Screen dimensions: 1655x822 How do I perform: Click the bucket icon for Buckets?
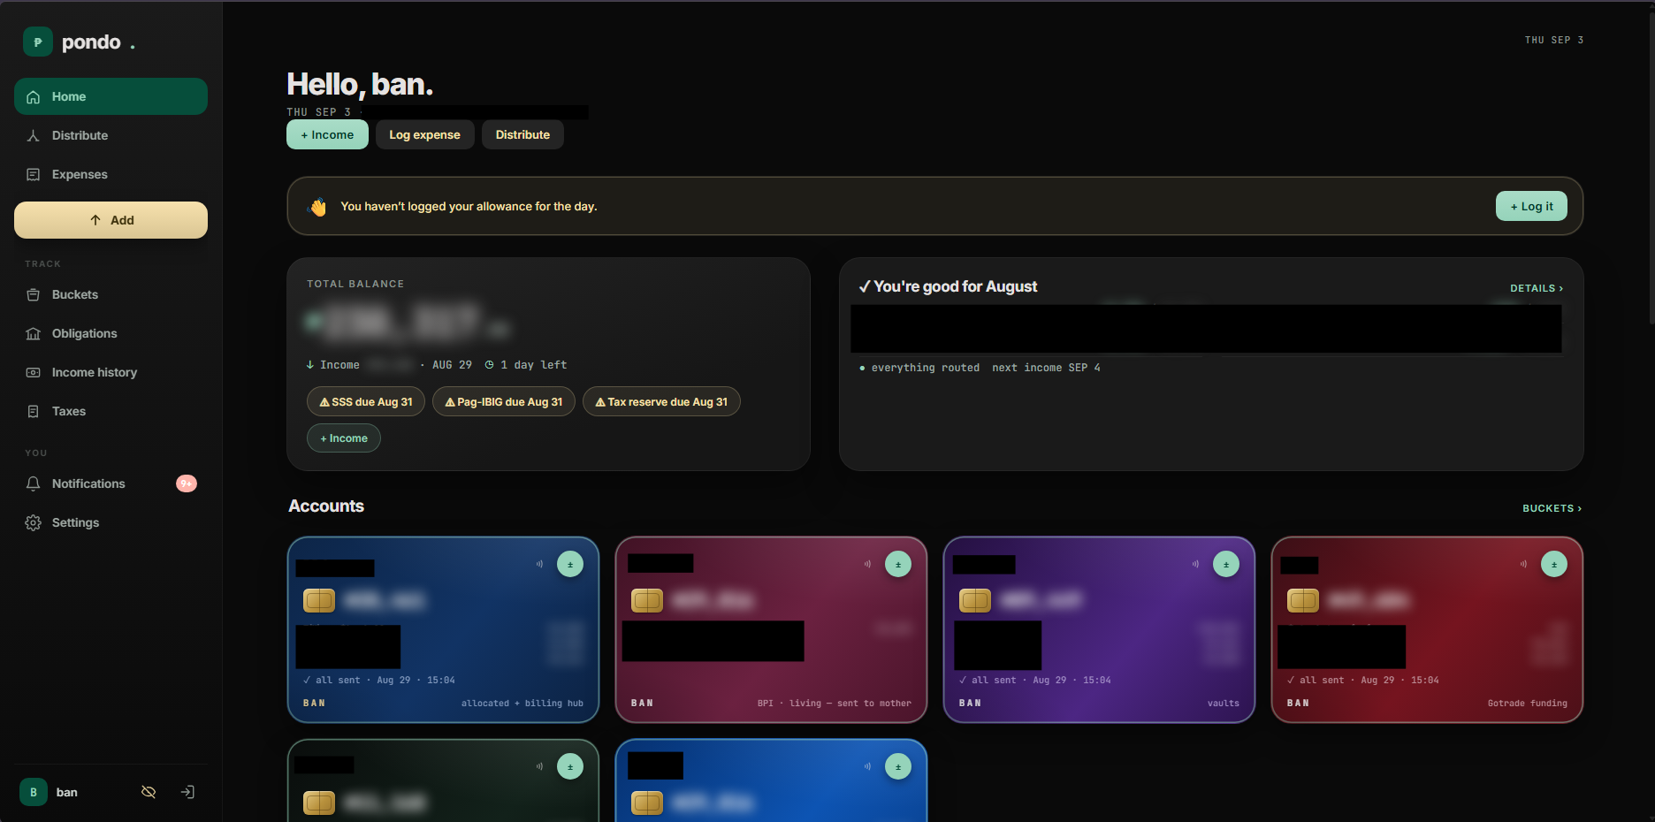[34, 294]
